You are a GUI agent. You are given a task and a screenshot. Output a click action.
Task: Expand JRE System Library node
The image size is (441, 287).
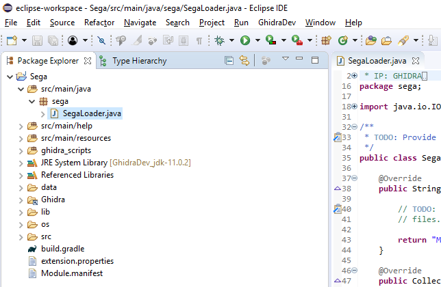[21, 163]
